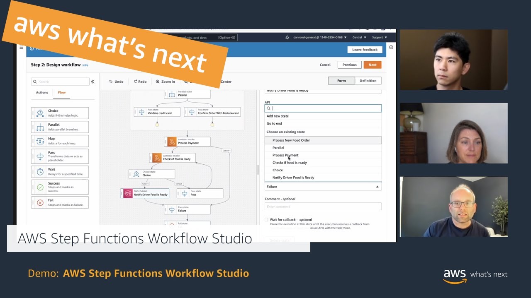The width and height of the screenshot is (531, 298).
Task: Select the Pass flow state icon
Action: (40, 156)
